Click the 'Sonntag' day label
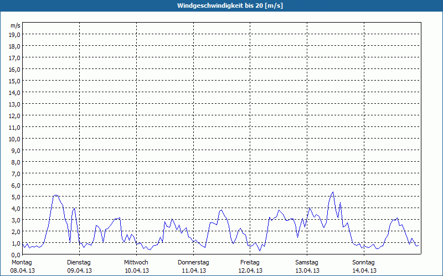The height and width of the screenshot is (276, 443). click(x=363, y=263)
